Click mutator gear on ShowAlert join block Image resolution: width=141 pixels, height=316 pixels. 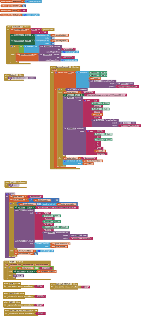coord(88,131)
